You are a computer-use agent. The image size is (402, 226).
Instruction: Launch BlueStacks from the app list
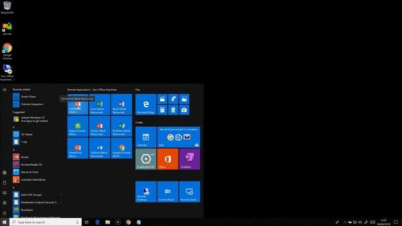pyautogui.click(x=38, y=210)
